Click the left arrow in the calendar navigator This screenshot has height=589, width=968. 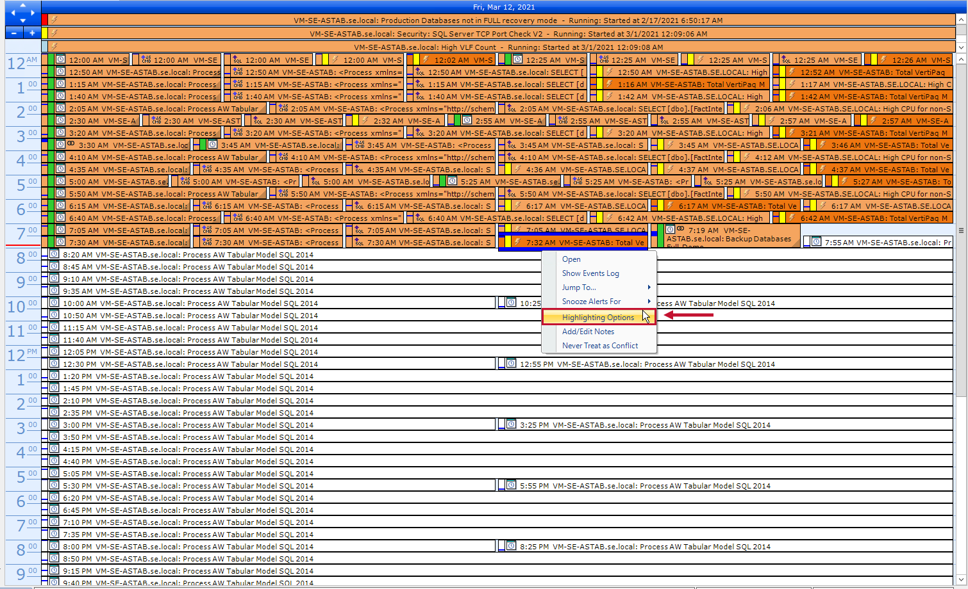point(13,13)
